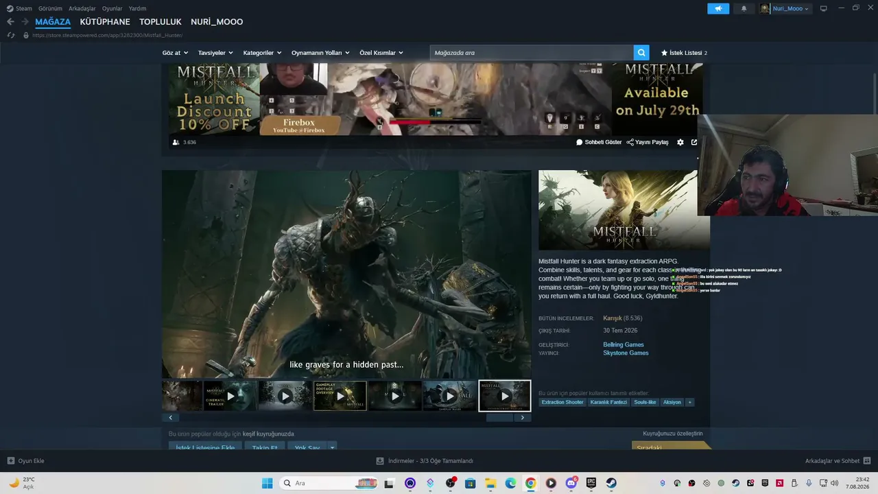Click the megaphone announcements icon
The image size is (878, 494).
point(718,8)
